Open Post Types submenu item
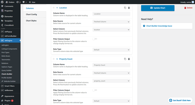This screenshot has width=195, height=105. [x=5, y=52]
